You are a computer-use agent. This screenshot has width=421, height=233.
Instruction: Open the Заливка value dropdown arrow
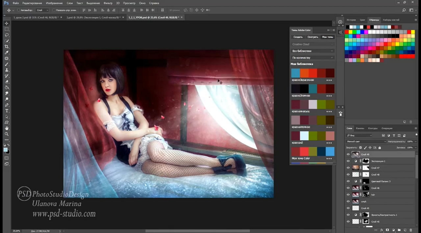[415, 147]
